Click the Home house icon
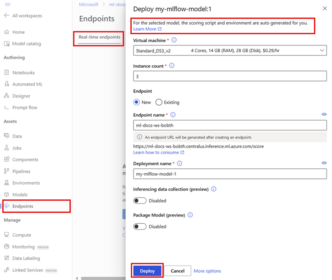Screen dimensions: 332x280 (x=7, y=32)
